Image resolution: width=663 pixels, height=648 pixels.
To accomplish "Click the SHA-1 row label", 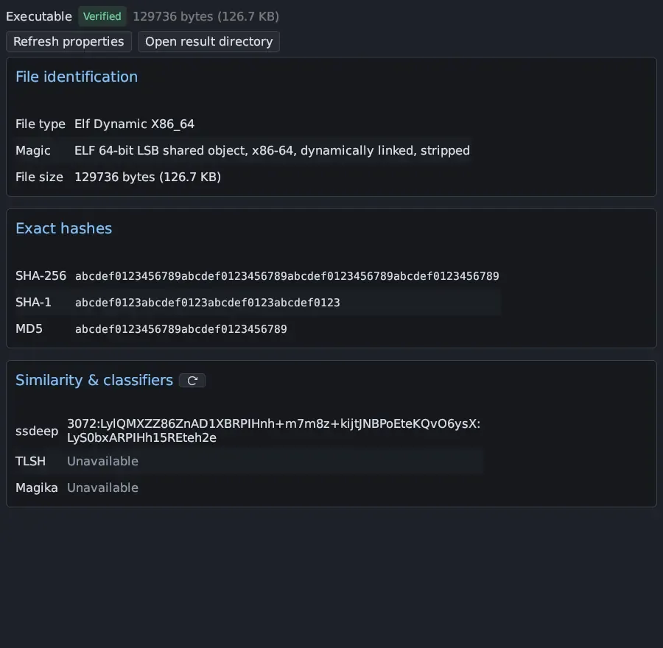I will click(x=33, y=302).
